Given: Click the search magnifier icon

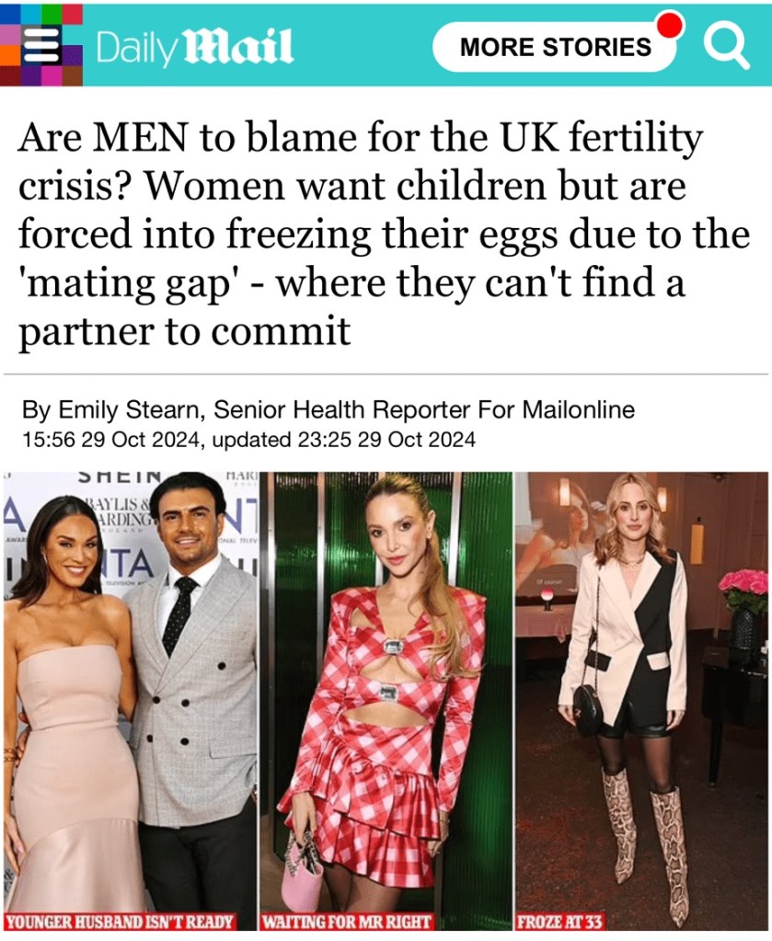Looking at the screenshot, I should (726, 48).
